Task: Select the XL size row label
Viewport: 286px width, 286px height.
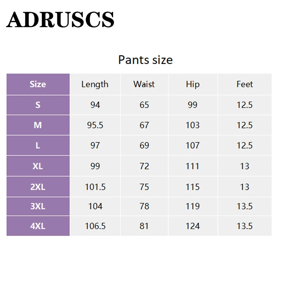Action: (x=38, y=166)
